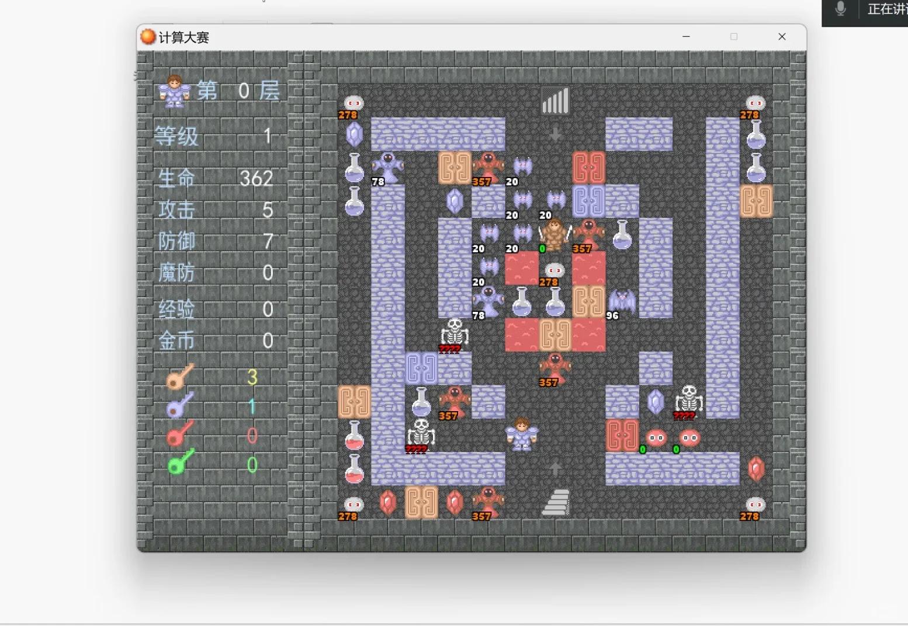
Task: Click the upper red potion on the left edge
Action: (354, 435)
